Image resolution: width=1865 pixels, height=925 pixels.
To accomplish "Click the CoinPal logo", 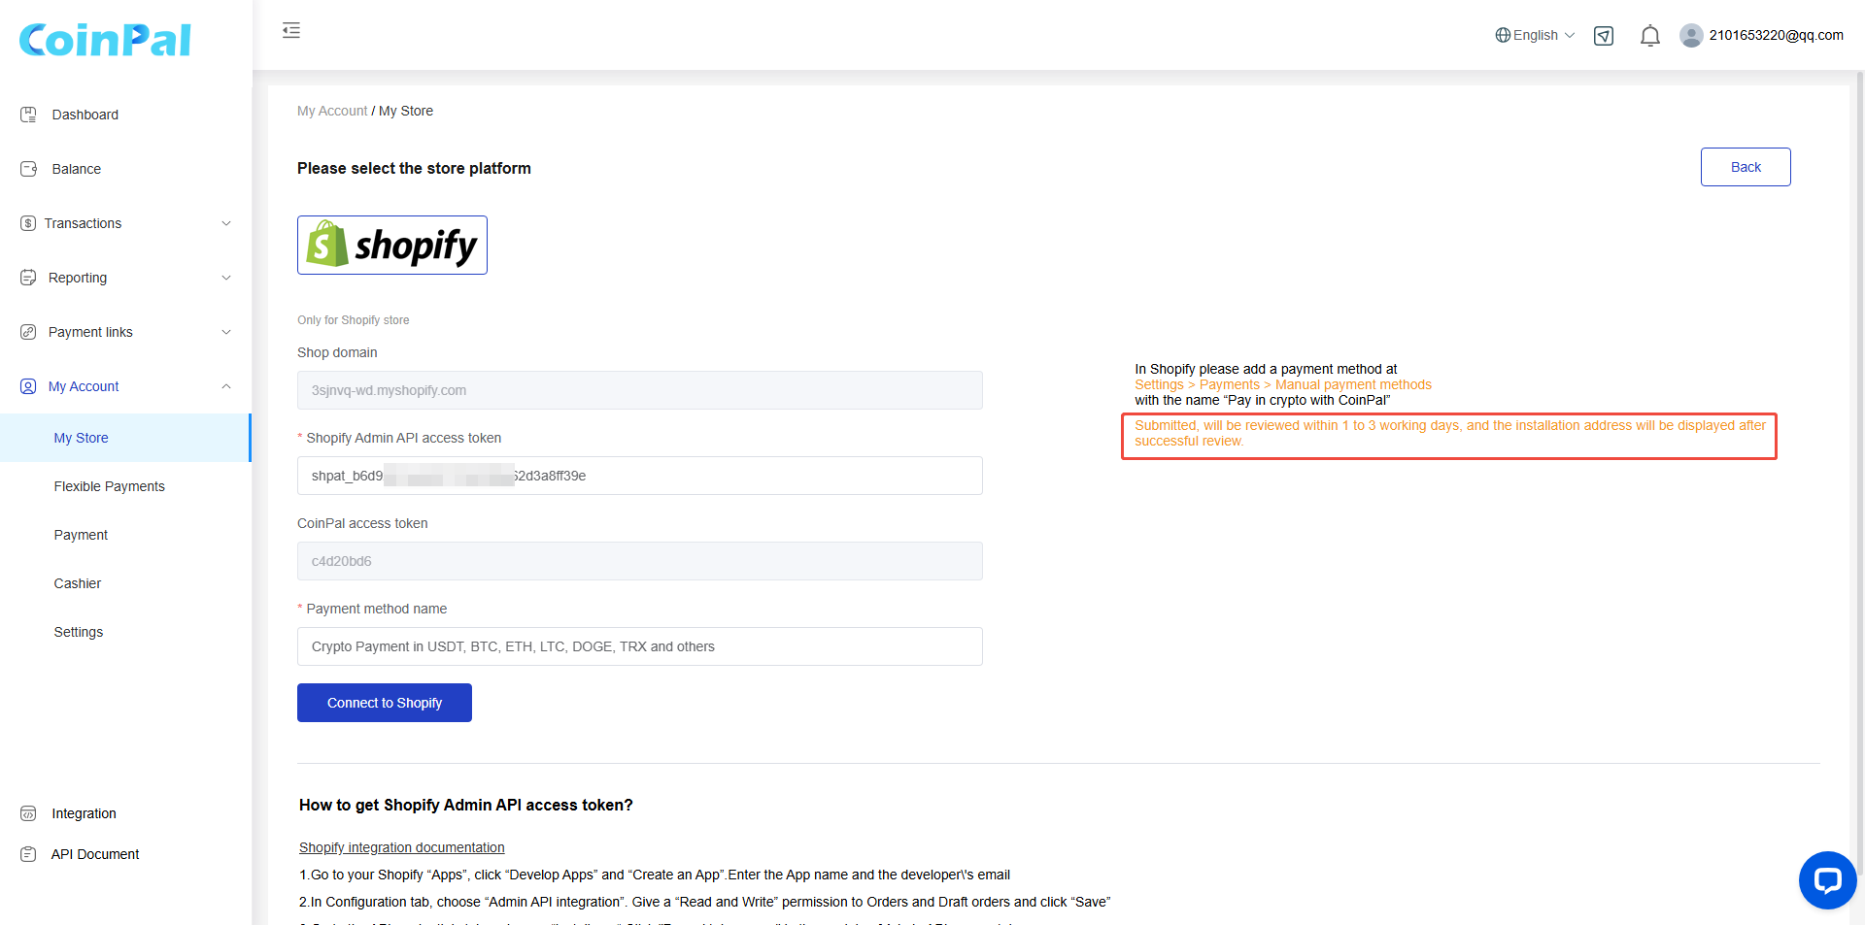I will (x=105, y=40).
